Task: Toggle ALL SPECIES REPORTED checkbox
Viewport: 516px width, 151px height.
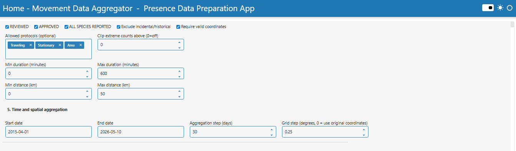Action: (66, 27)
